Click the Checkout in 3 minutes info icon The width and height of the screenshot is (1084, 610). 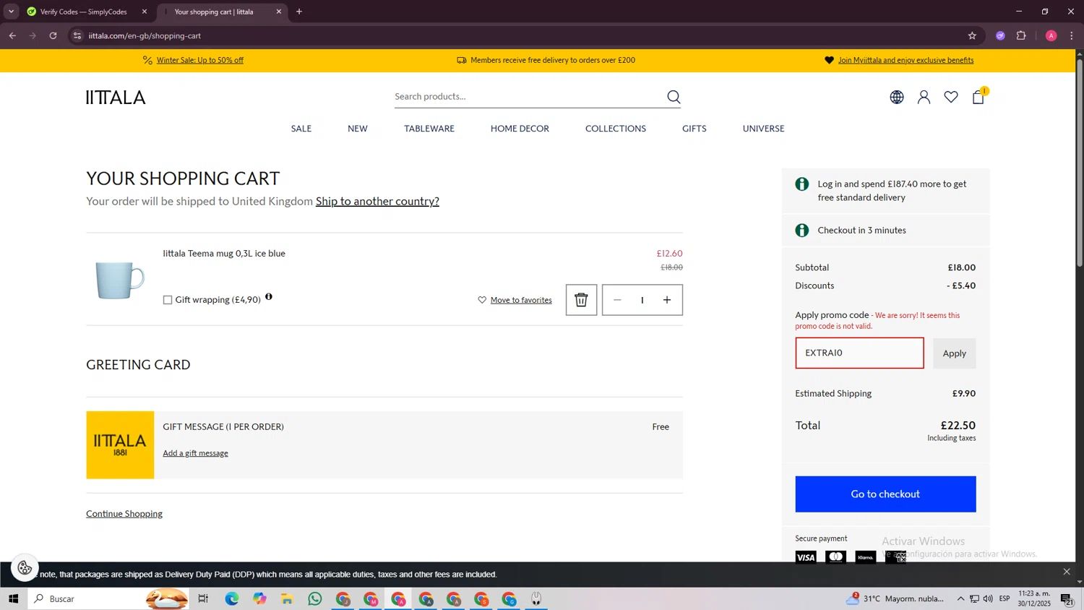(802, 231)
